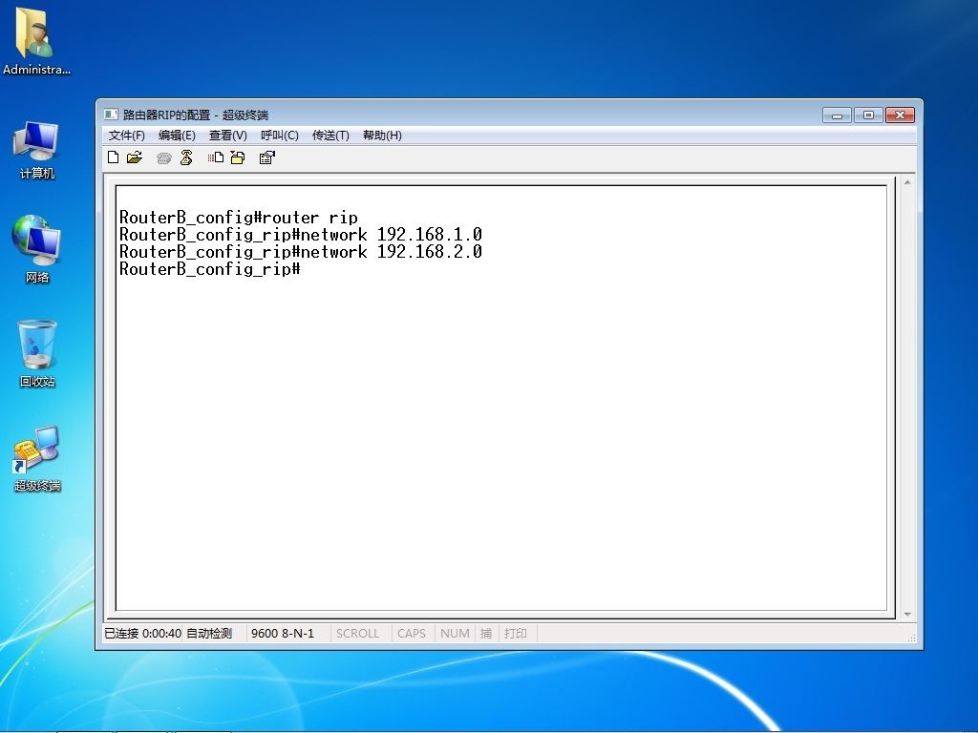Open the 呼叫(C) menu
Viewport: 978px width, 733px height.
click(280, 136)
